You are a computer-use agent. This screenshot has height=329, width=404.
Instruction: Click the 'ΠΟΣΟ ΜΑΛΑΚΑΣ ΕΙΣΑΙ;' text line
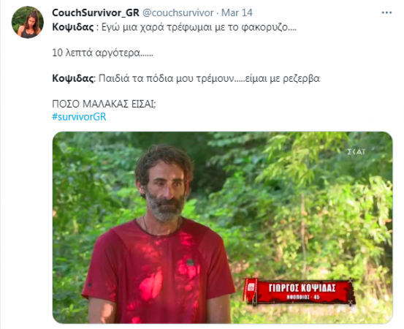[104, 104]
